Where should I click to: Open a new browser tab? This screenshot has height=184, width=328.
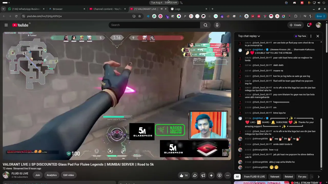pos(212,9)
